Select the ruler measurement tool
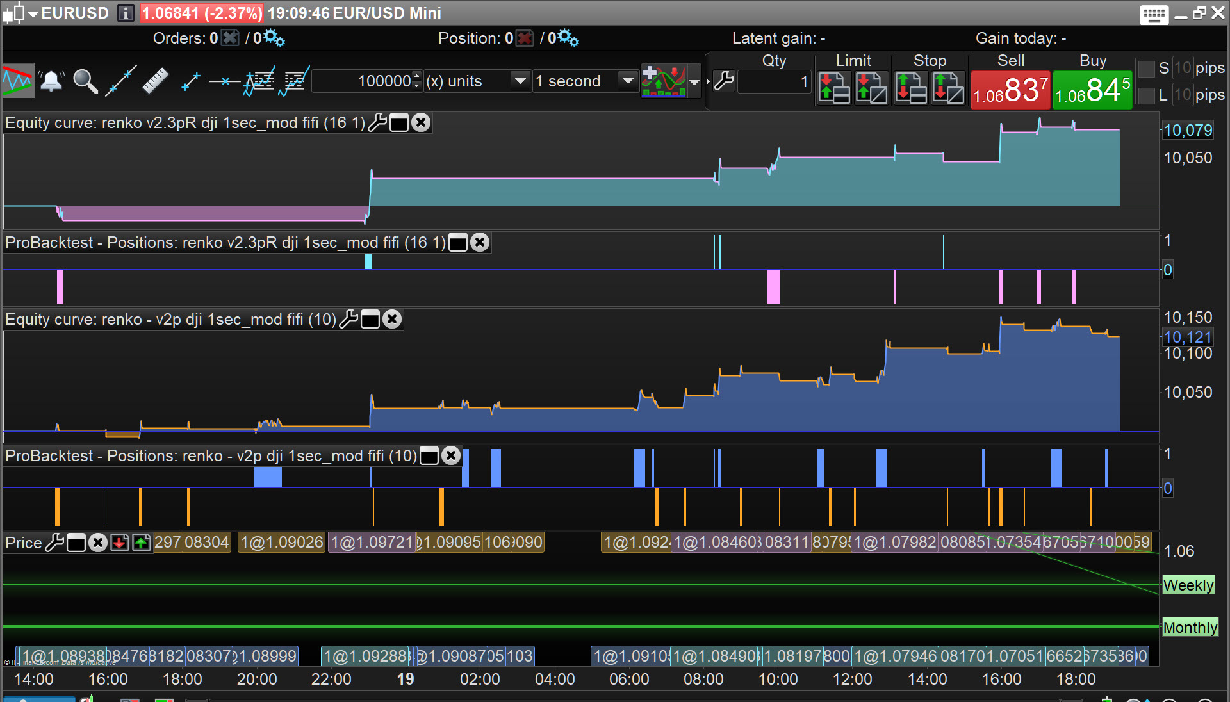Screen dimensions: 1230x702 tap(154, 81)
